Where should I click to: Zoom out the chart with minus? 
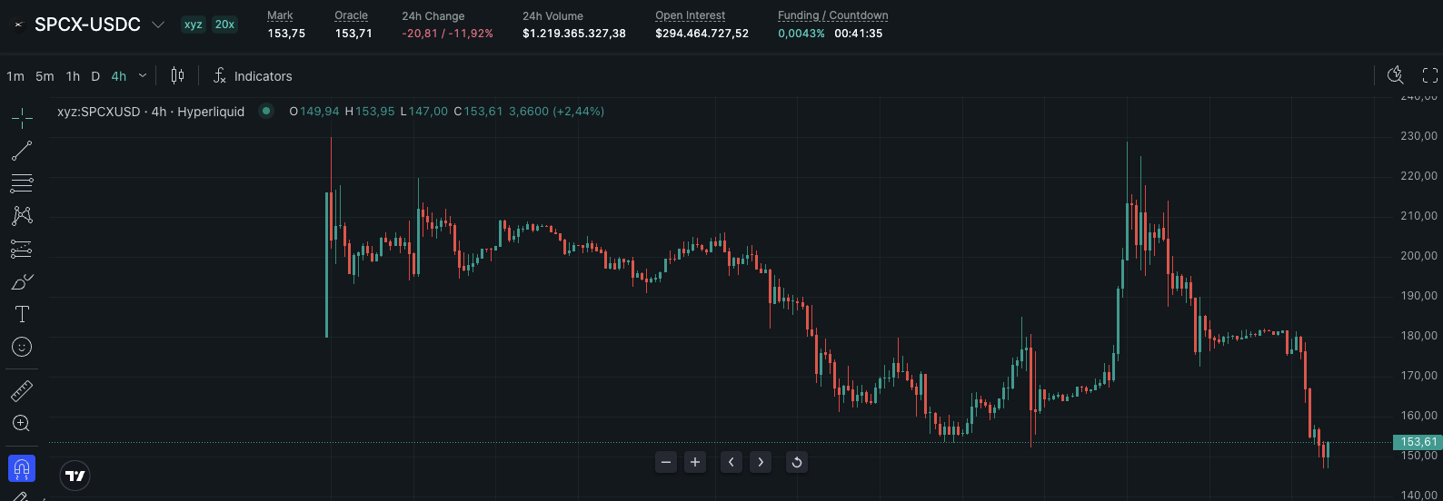pos(666,462)
